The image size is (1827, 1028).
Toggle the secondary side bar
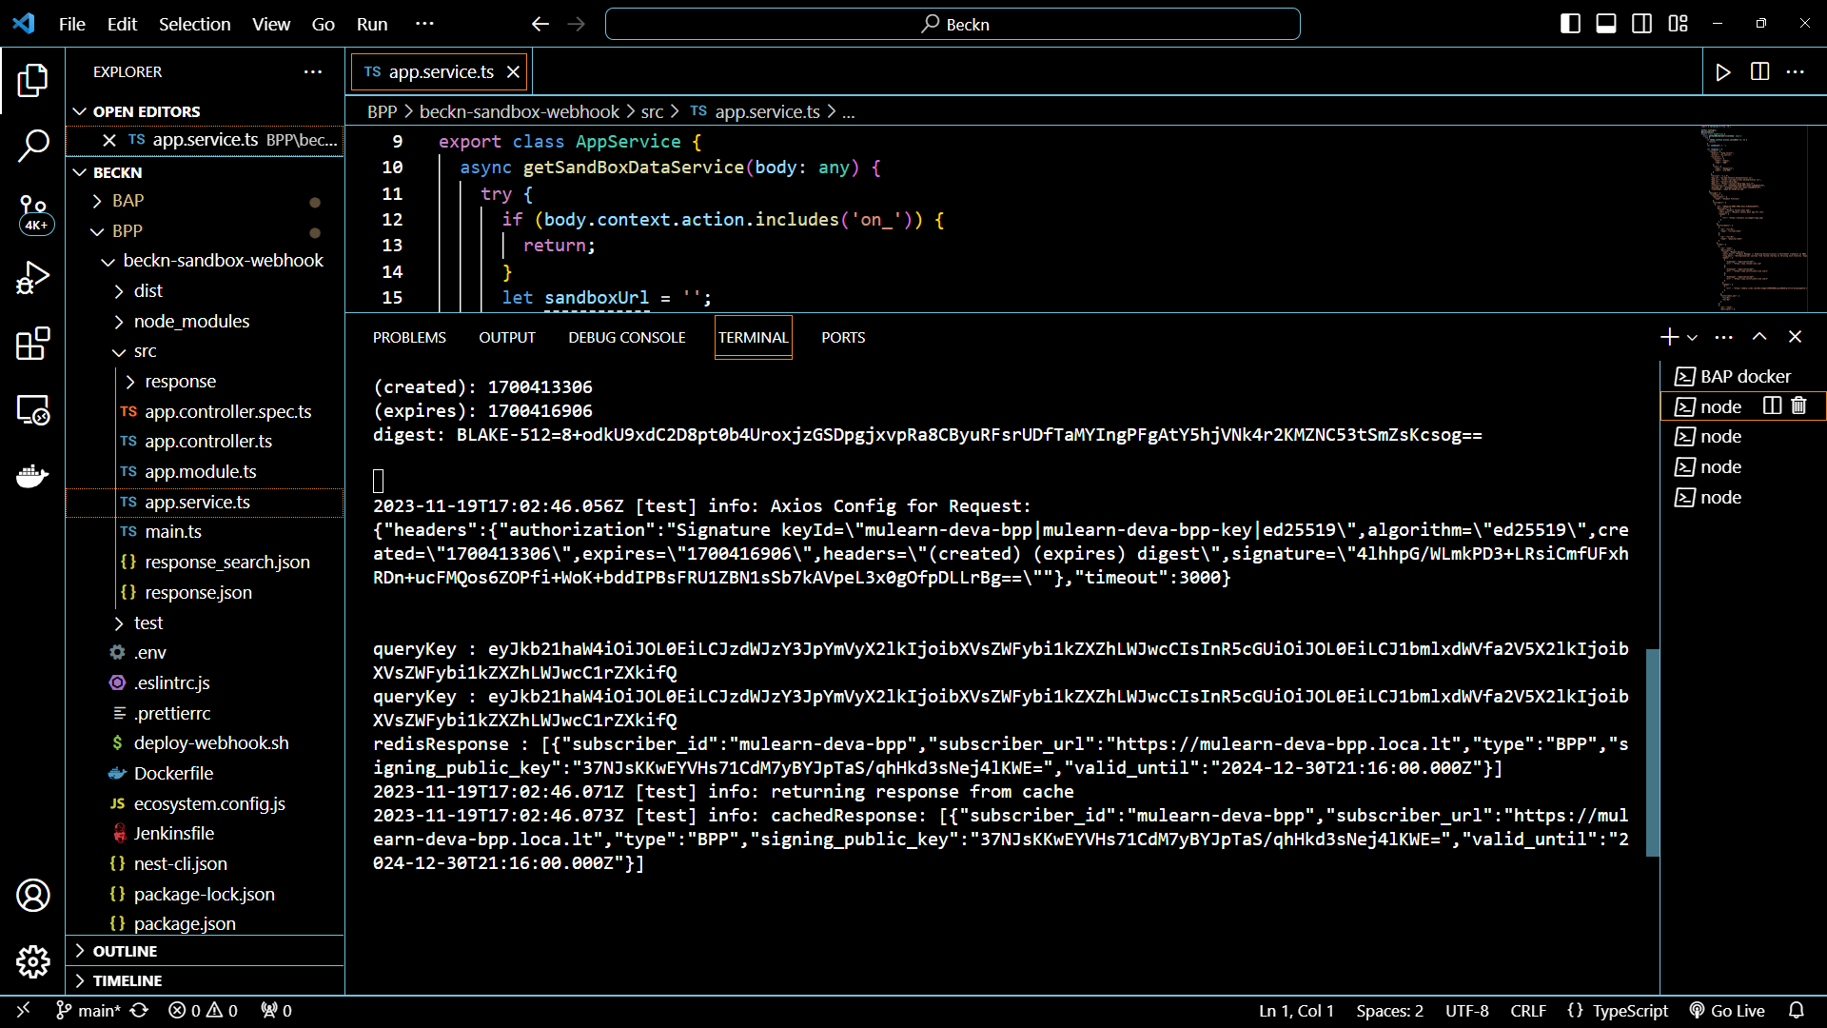(1641, 24)
